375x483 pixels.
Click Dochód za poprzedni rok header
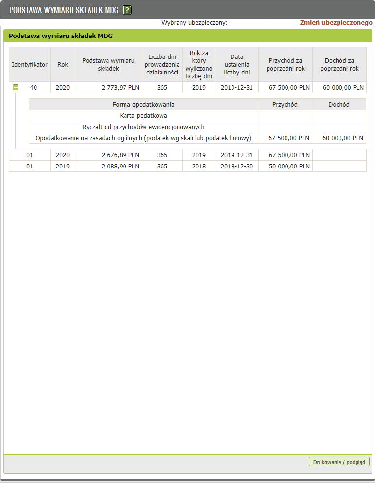[339, 64]
